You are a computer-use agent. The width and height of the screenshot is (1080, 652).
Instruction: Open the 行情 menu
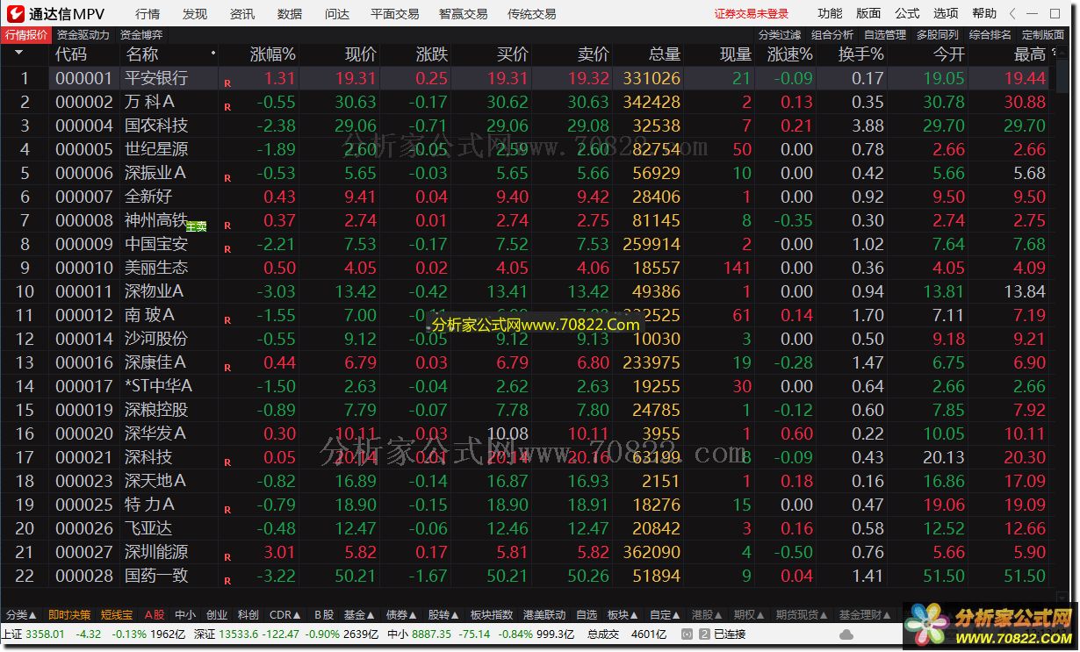coord(148,14)
